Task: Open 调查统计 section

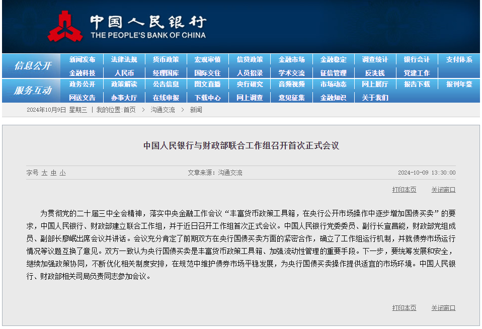Action: 375,60
